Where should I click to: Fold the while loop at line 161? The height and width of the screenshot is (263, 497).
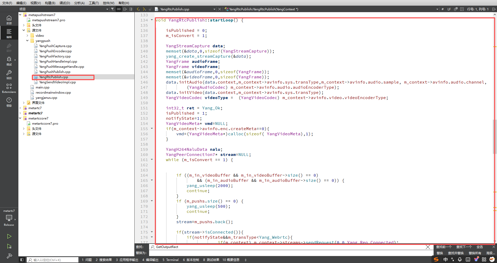(x=152, y=160)
